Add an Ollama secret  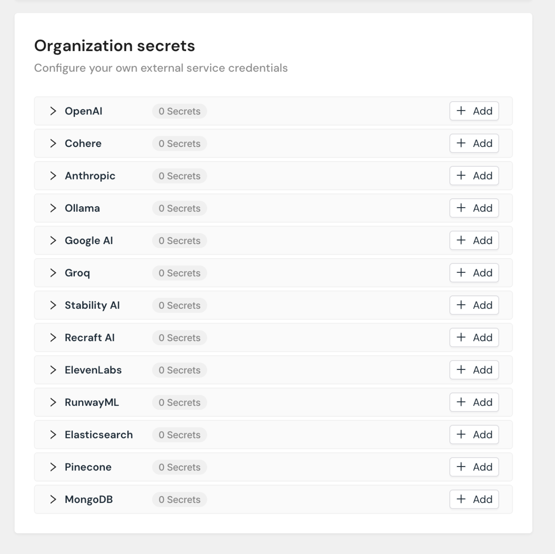(x=474, y=208)
